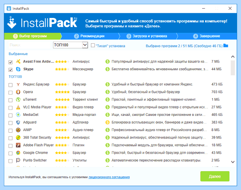Go to step 4 Завершение
The width and height of the screenshot is (241, 190).
pyautogui.click(x=206, y=36)
